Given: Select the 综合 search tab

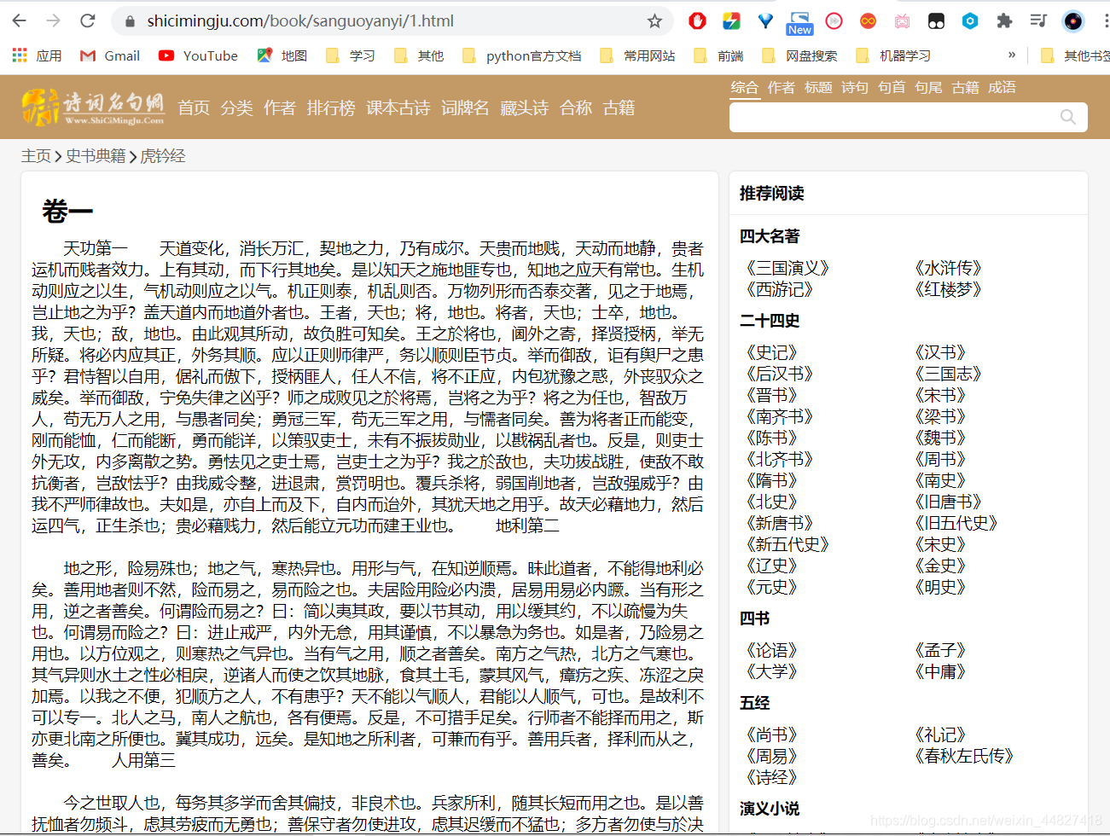Looking at the screenshot, I should [x=744, y=87].
